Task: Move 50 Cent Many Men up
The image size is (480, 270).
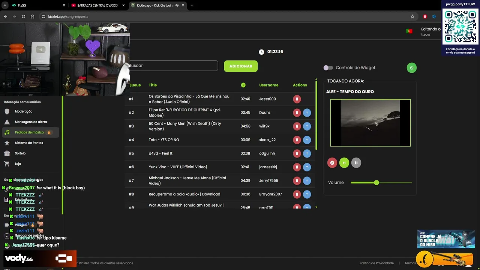Action: [x=307, y=126]
